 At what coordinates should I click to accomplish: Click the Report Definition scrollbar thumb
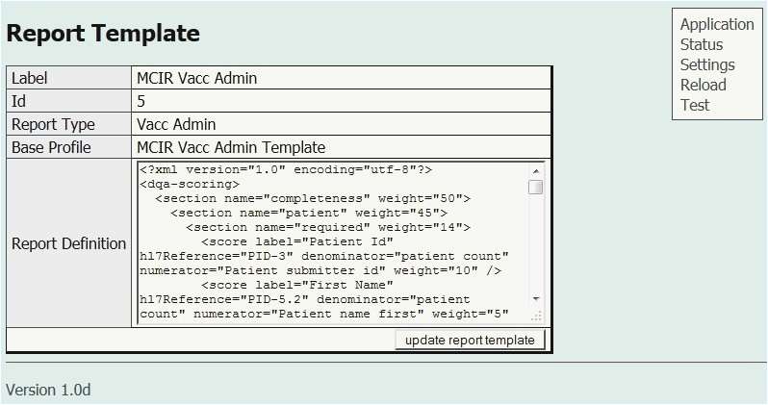[536, 187]
